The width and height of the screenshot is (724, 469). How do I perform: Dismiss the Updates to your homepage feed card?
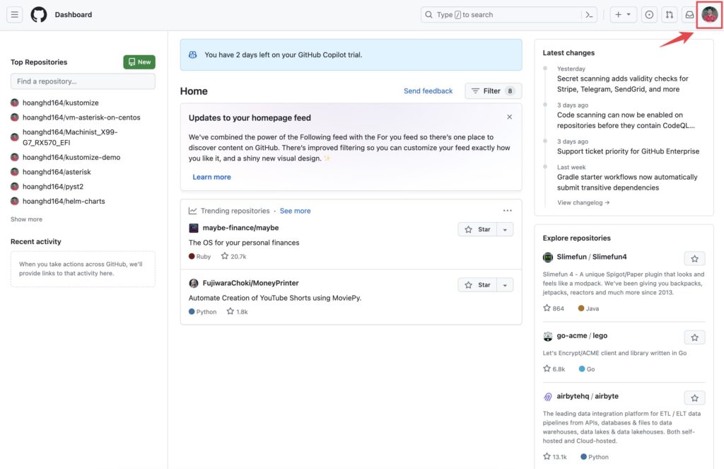point(509,117)
